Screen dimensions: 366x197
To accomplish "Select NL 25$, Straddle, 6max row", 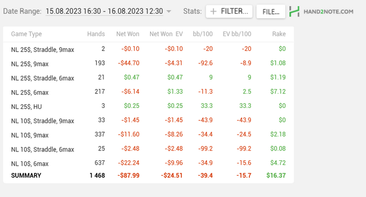I will click(148, 78).
